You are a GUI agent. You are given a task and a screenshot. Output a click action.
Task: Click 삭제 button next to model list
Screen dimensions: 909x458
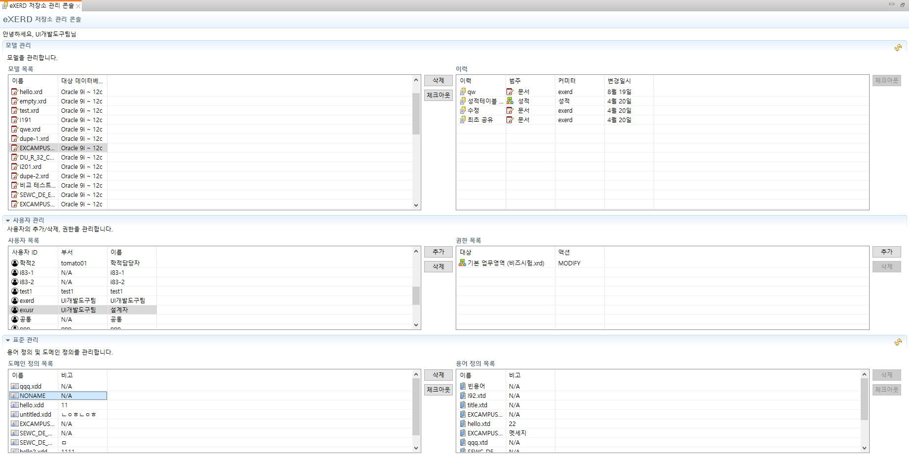[x=438, y=80]
